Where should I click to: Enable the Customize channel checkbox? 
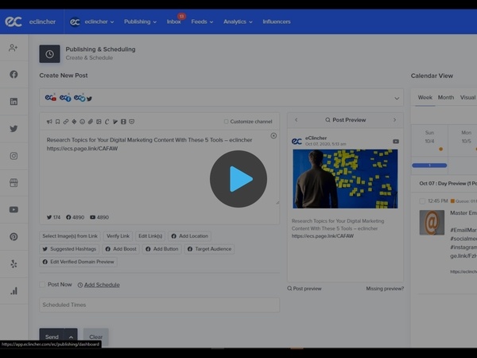pyautogui.click(x=226, y=122)
